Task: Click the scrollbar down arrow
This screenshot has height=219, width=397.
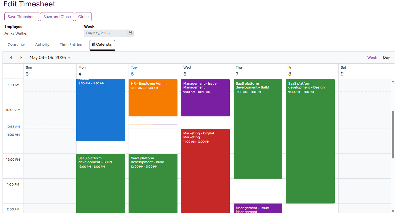Action: tap(393, 211)
